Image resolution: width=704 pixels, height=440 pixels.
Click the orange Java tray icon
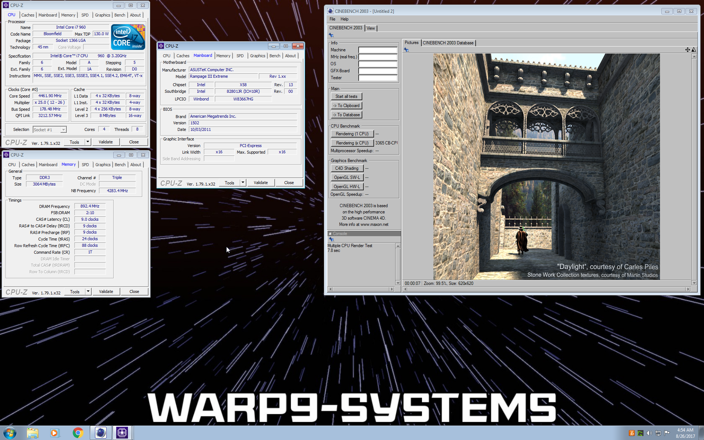632,433
